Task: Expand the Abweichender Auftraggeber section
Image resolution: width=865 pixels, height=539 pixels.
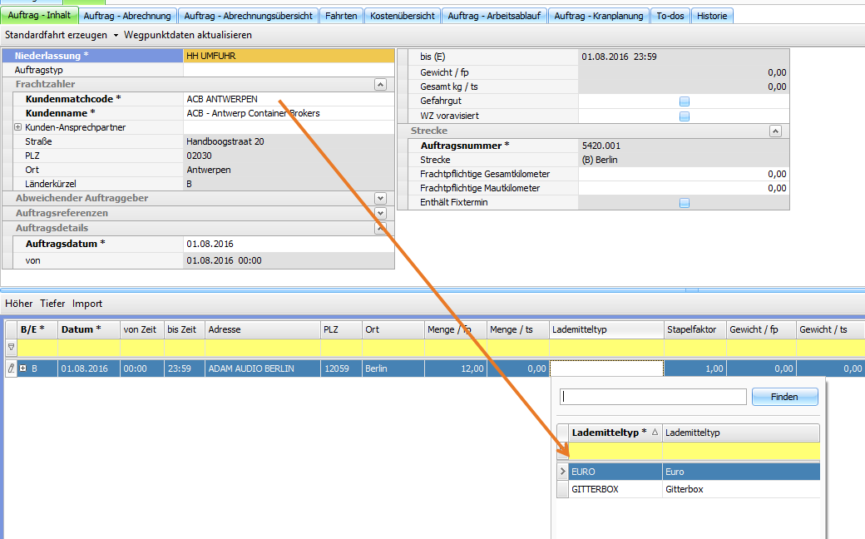Action: (x=380, y=199)
